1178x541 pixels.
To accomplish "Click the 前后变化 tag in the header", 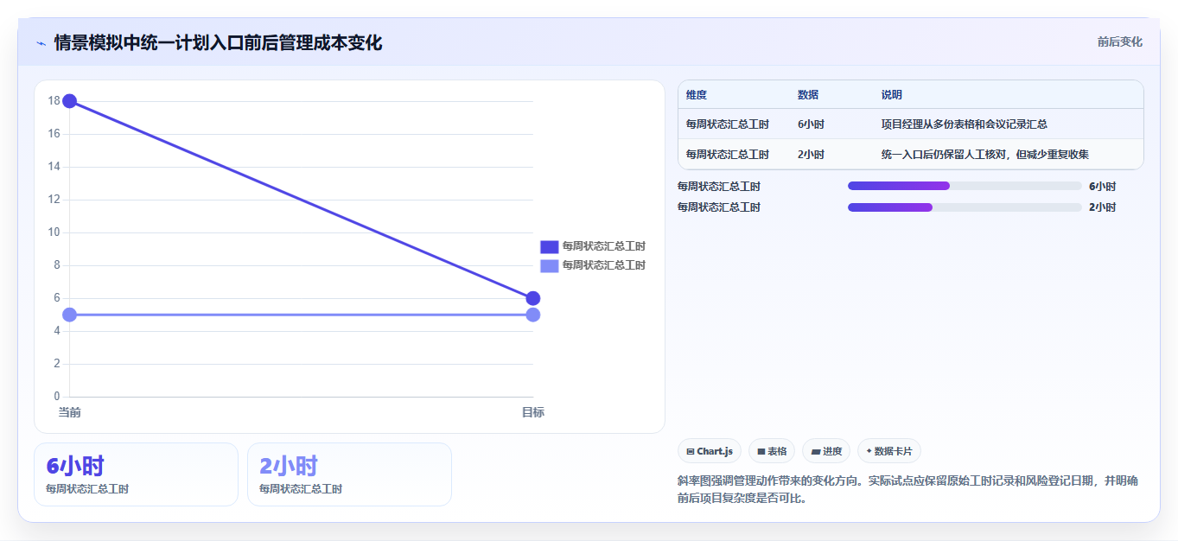I will coord(1119,41).
